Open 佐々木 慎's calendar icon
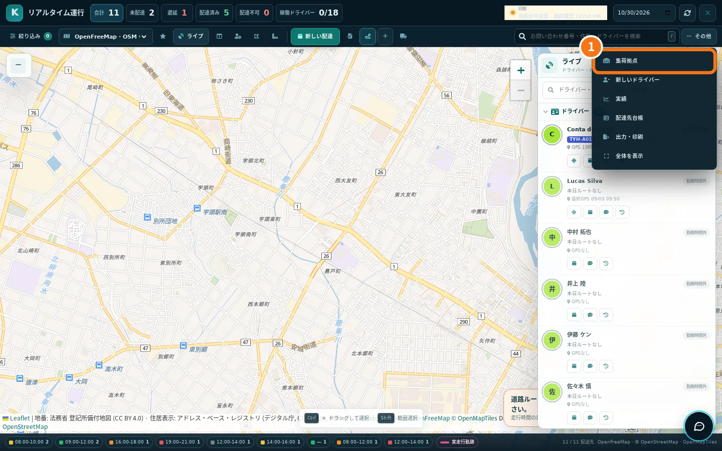 tap(574, 417)
